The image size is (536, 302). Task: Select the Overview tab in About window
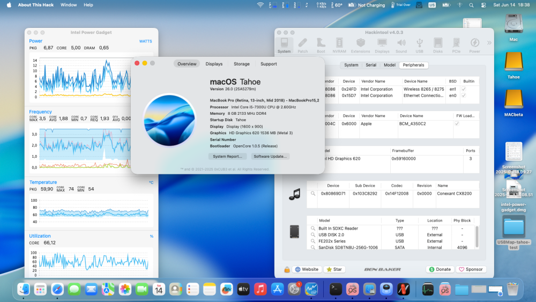click(187, 64)
